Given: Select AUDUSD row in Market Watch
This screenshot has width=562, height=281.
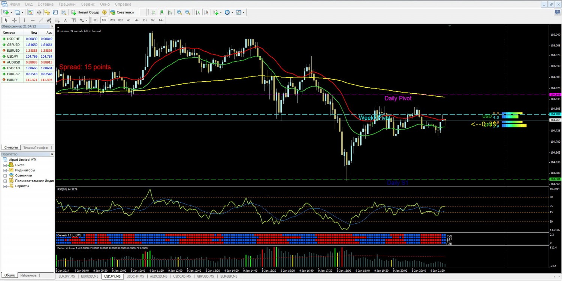Looking at the screenshot, I should 27,62.
